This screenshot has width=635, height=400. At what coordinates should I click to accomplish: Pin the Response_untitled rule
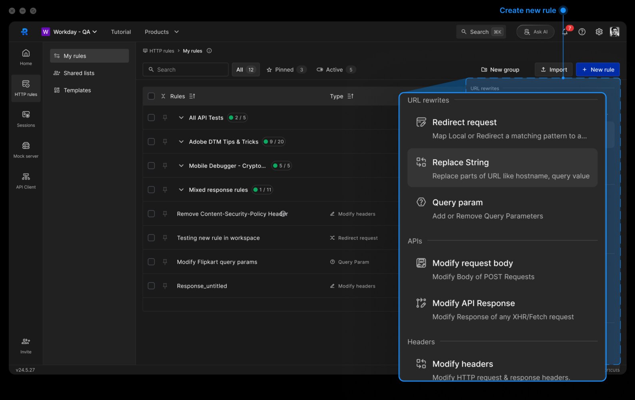tap(165, 286)
